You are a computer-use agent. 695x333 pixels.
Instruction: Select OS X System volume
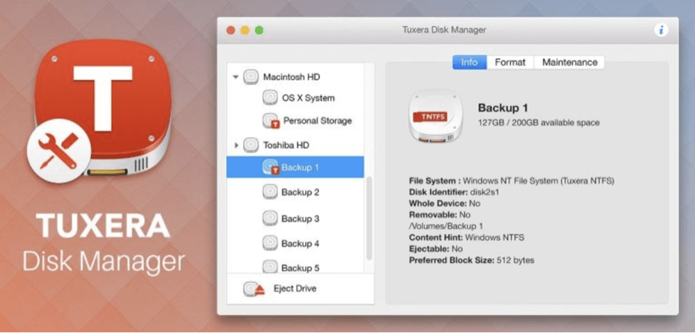coord(309,98)
